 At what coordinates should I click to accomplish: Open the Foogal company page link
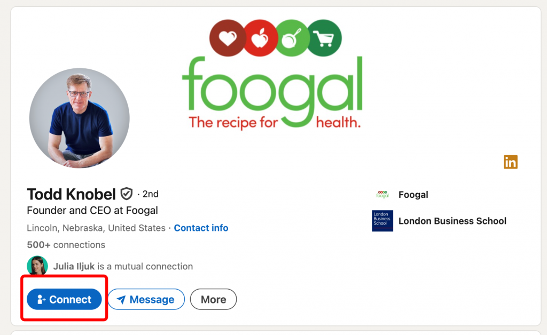pyautogui.click(x=413, y=195)
